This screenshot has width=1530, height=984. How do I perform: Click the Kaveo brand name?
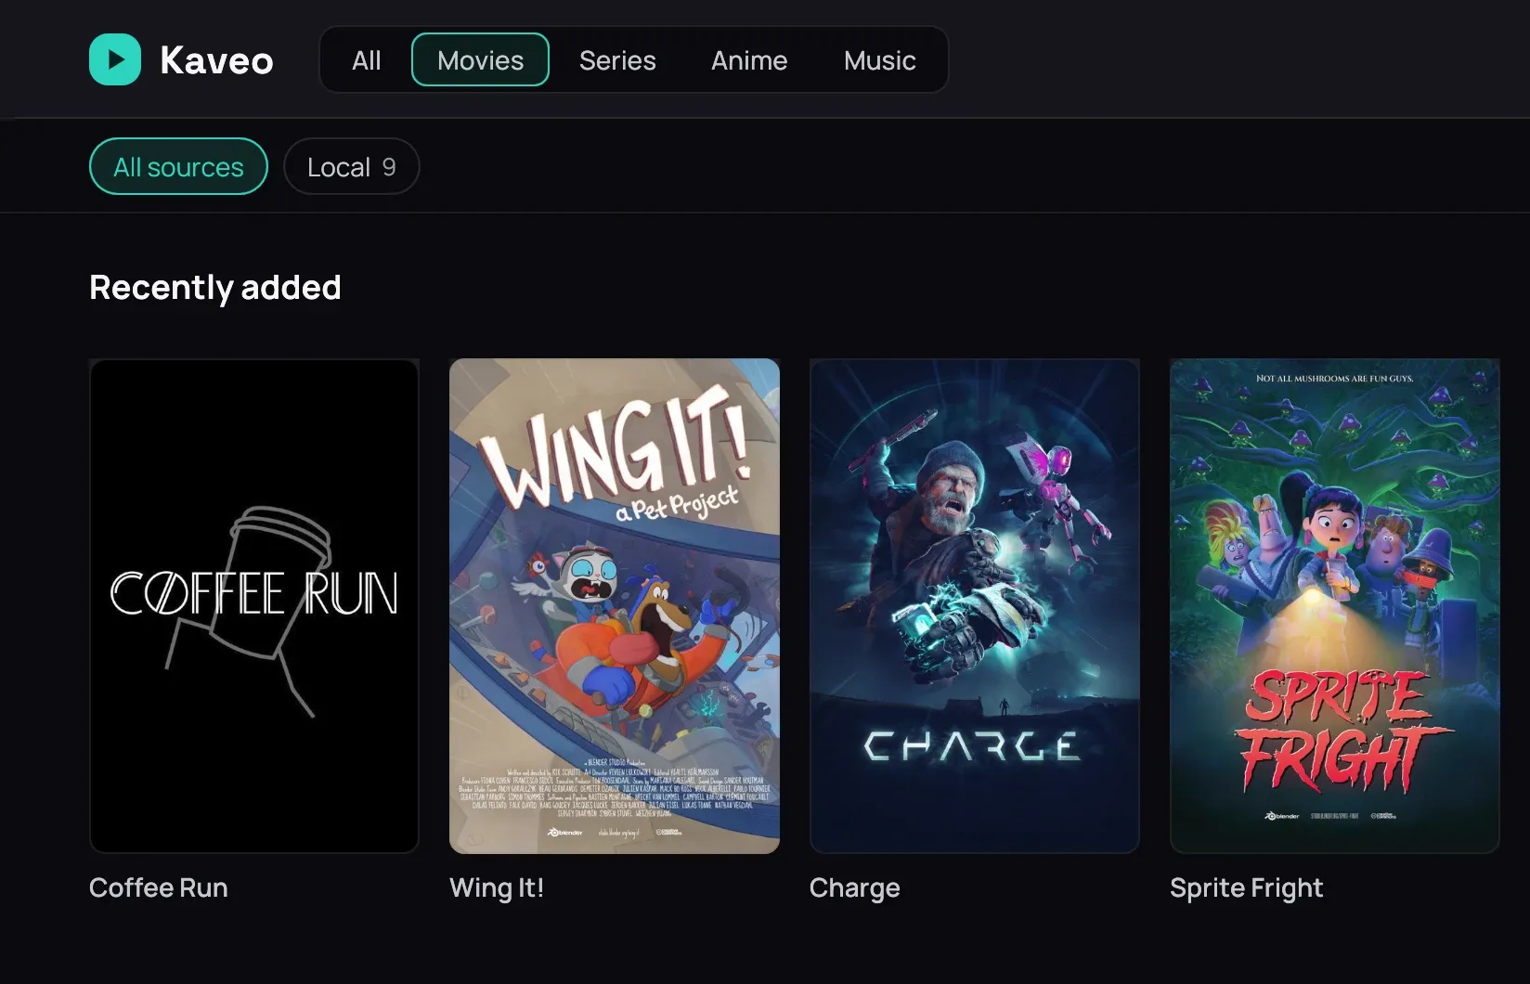coord(216,60)
